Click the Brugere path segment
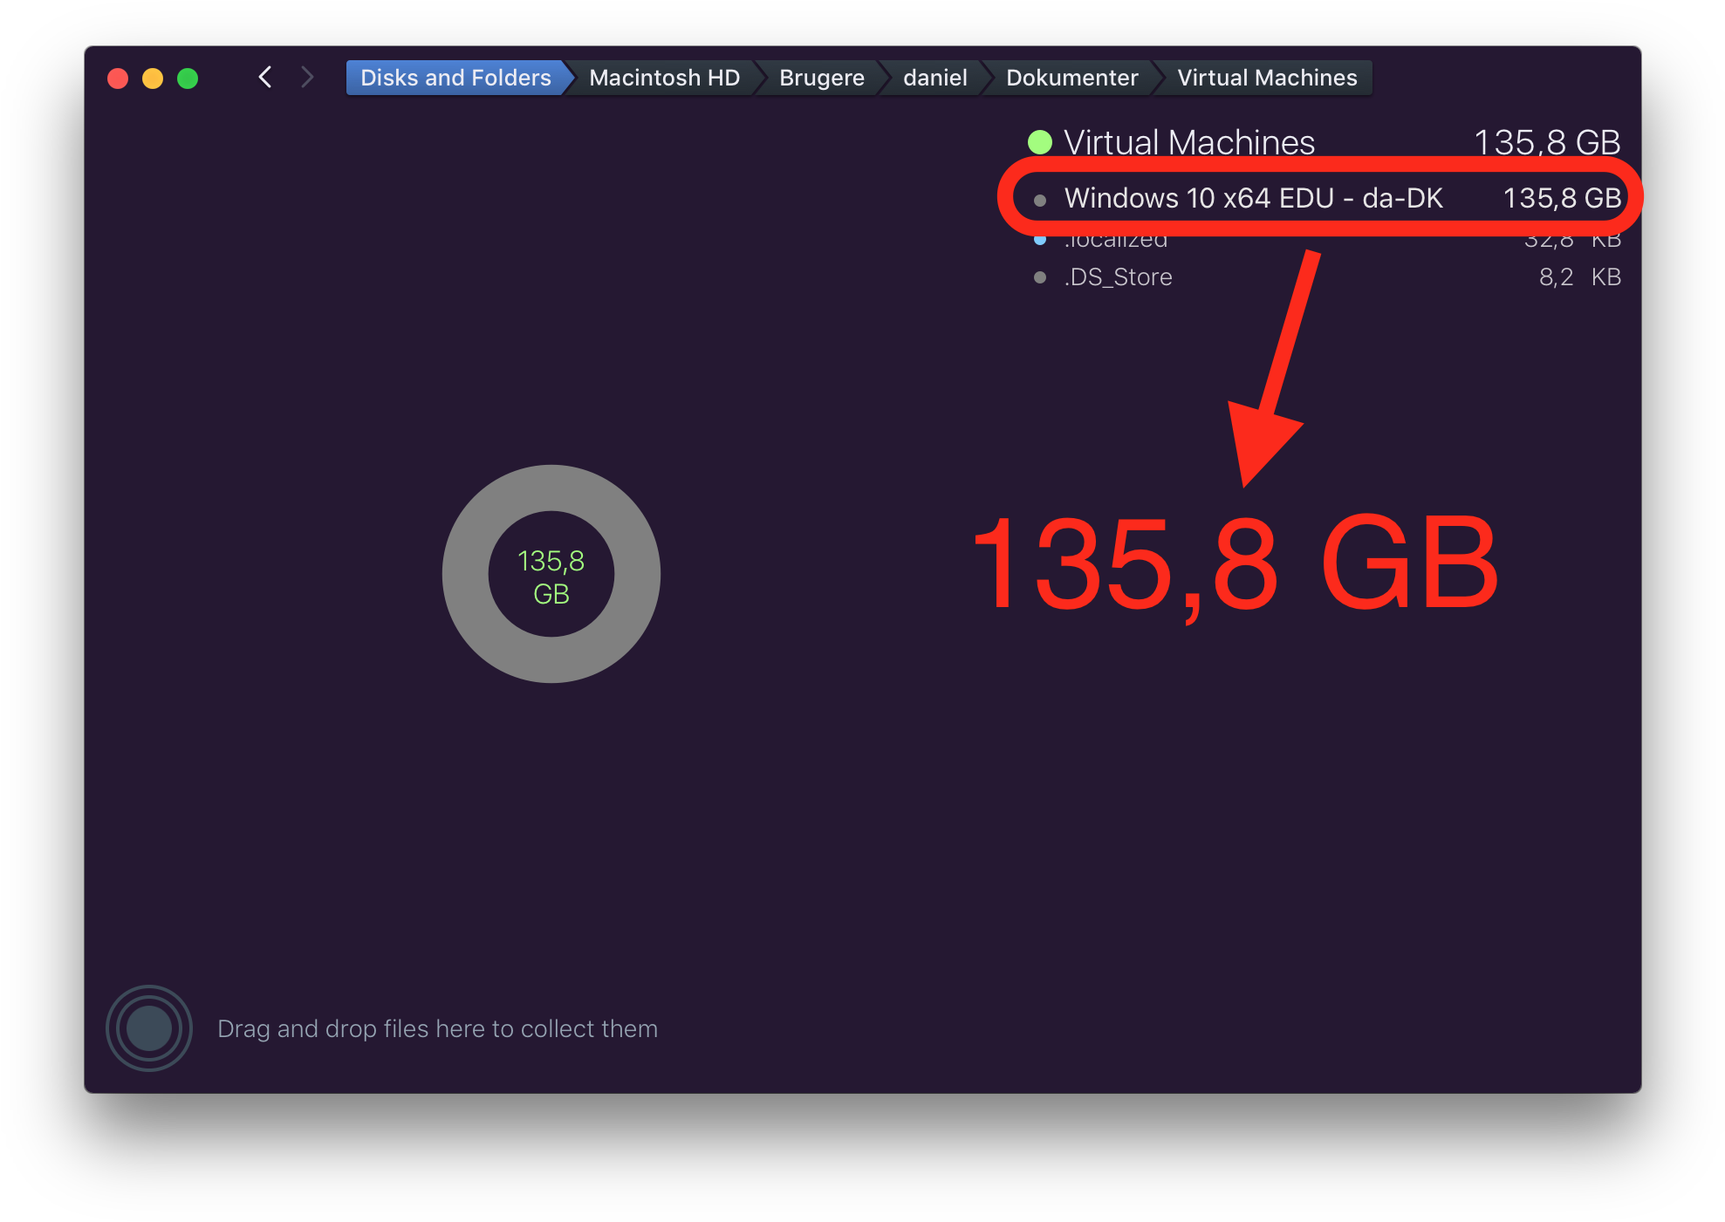1725x1222 pixels. (819, 77)
